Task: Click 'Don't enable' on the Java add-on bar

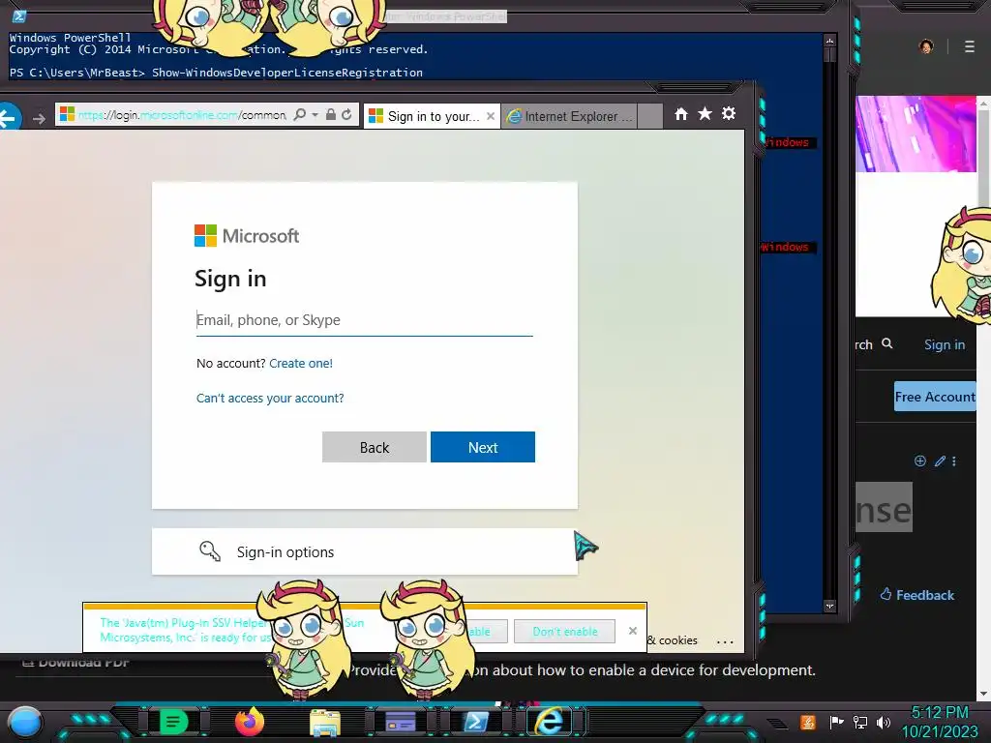Action: point(564,631)
